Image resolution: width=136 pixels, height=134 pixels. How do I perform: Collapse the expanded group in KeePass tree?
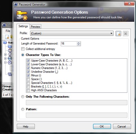click(x=5, y=63)
